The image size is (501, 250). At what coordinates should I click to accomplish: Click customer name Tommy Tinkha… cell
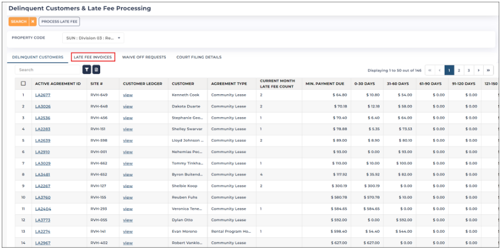pyautogui.click(x=187, y=163)
